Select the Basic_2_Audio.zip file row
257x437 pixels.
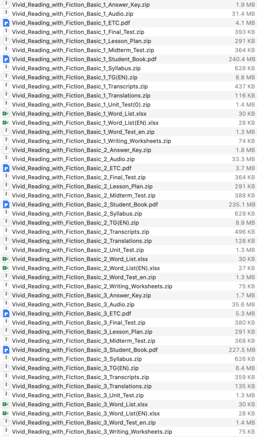pyautogui.click(x=73, y=159)
